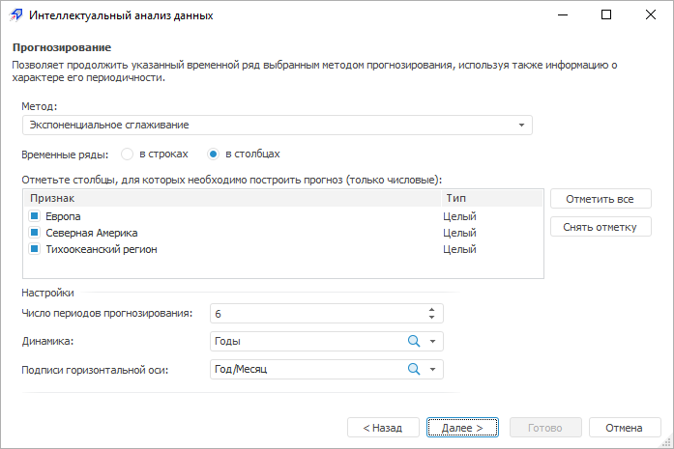Untick the Тихоокеанский регион checkbox
Image resolution: width=674 pixels, height=449 pixels.
[35, 249]
